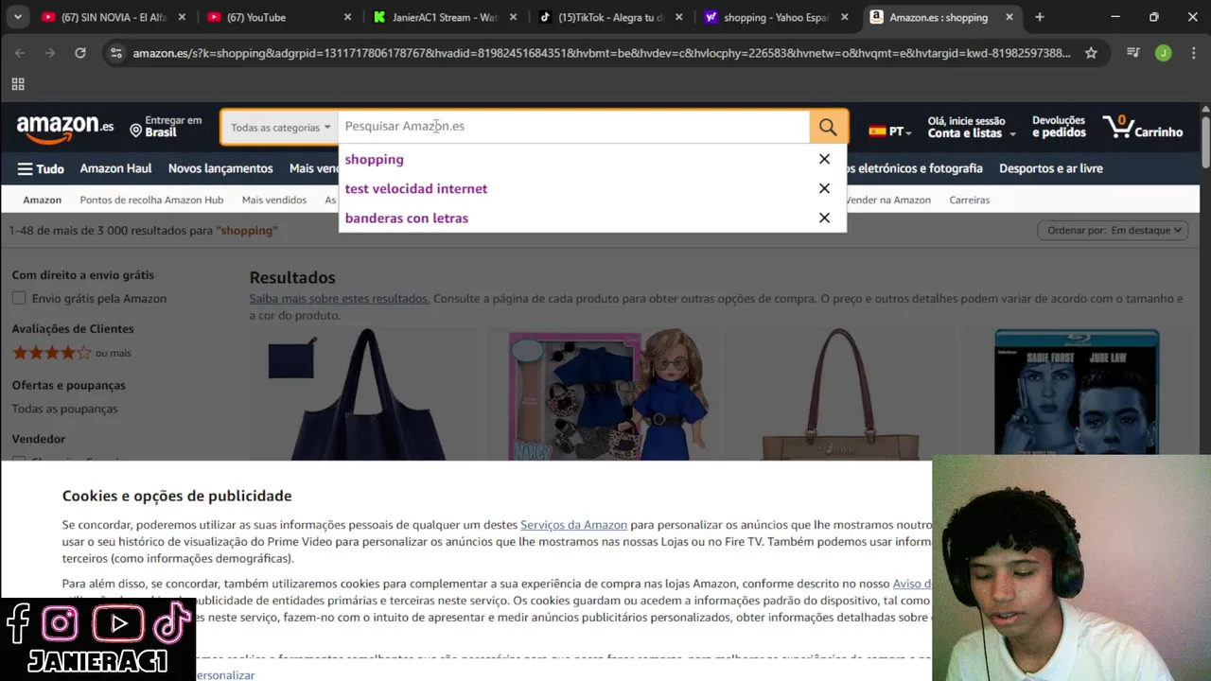Open 'Serviços da Amazon' cookie link

click(x=573, y=525)
